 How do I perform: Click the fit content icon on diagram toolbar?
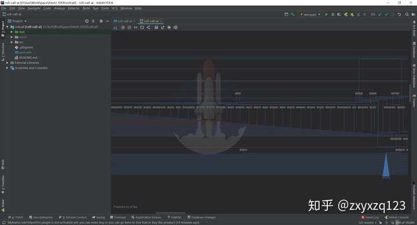pyautogui.click(x=142, y=27)
